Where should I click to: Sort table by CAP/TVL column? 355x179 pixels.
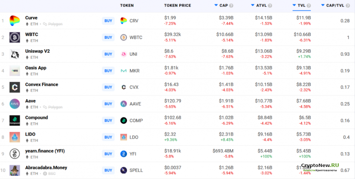[x=333, y=5]
